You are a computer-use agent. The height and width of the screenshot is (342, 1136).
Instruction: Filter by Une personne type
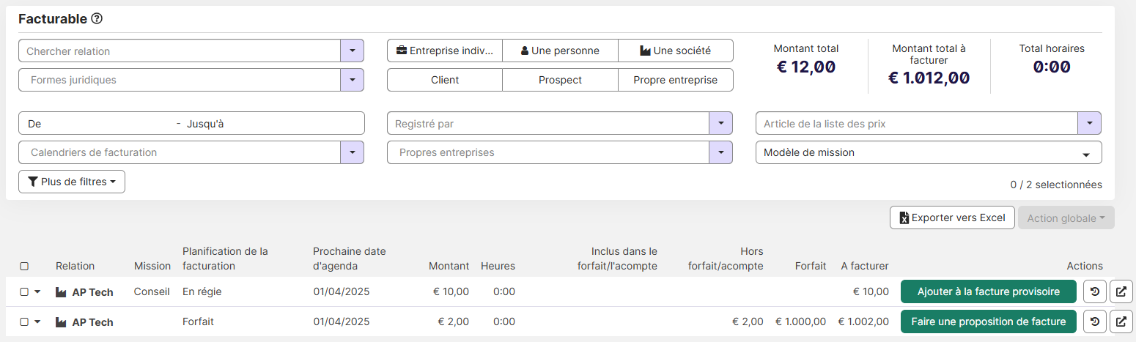[560, 51]
